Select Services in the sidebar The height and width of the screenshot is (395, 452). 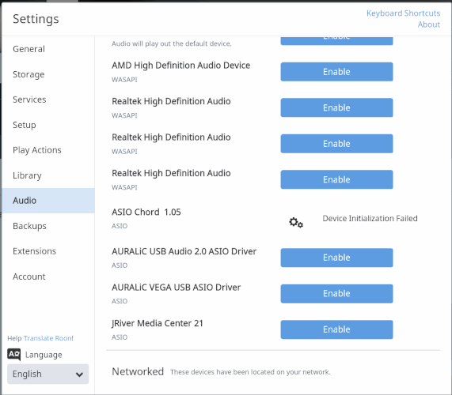coord(48,100)
